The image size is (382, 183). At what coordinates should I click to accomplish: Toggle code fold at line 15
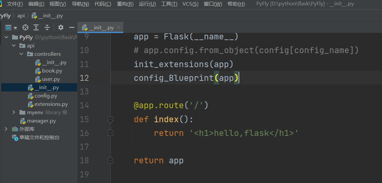[110, 120]
